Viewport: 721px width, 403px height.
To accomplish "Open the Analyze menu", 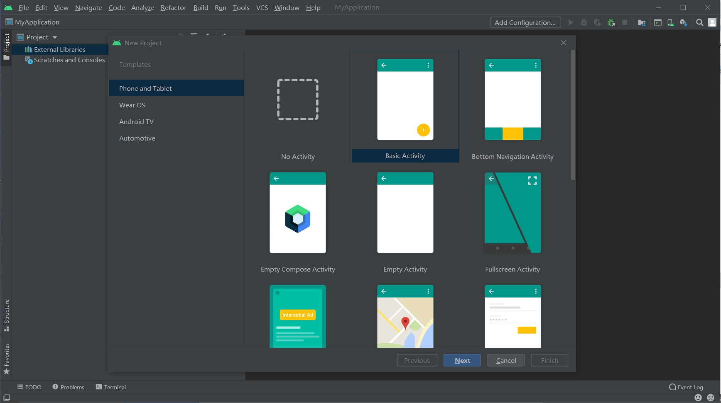I will coord(143,7).
